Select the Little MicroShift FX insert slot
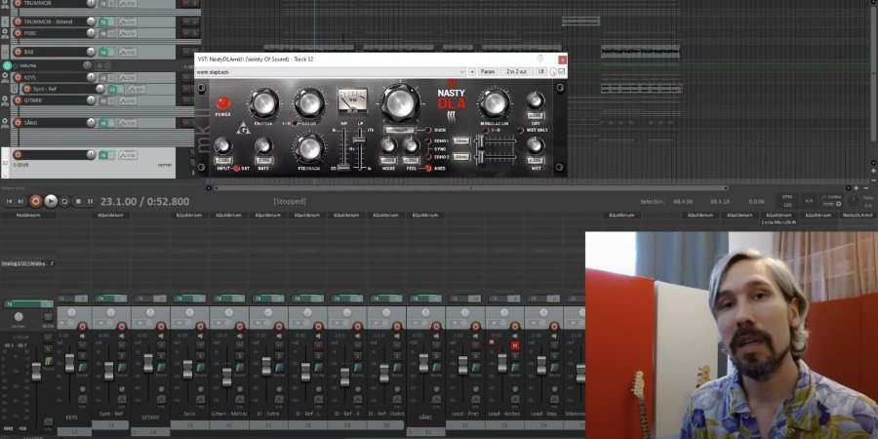The height and width of the screenshot is (439, 878). pos(778,222)
